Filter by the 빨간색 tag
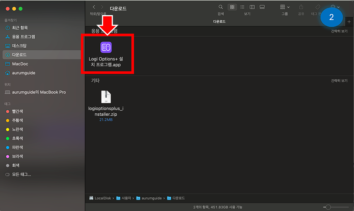 click(x=17, y=111)
